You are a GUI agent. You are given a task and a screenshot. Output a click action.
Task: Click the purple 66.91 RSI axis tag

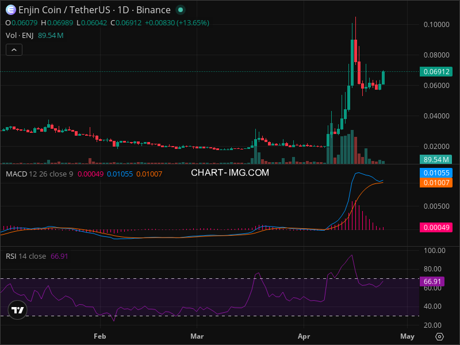coord(432,282)
